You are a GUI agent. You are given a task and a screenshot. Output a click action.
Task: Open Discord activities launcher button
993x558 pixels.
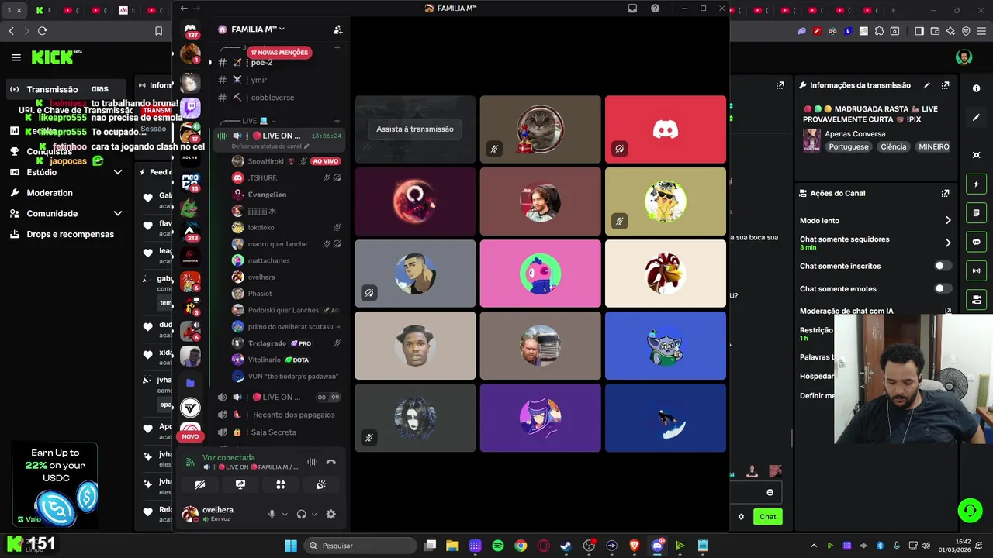[x=281, y=484]
